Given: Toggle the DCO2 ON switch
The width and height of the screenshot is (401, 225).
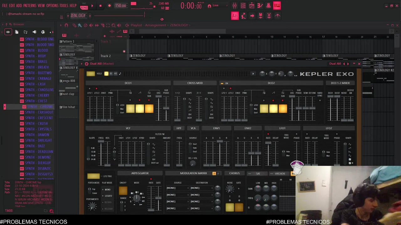Looking at the screenshot, I should click(222, 83).
